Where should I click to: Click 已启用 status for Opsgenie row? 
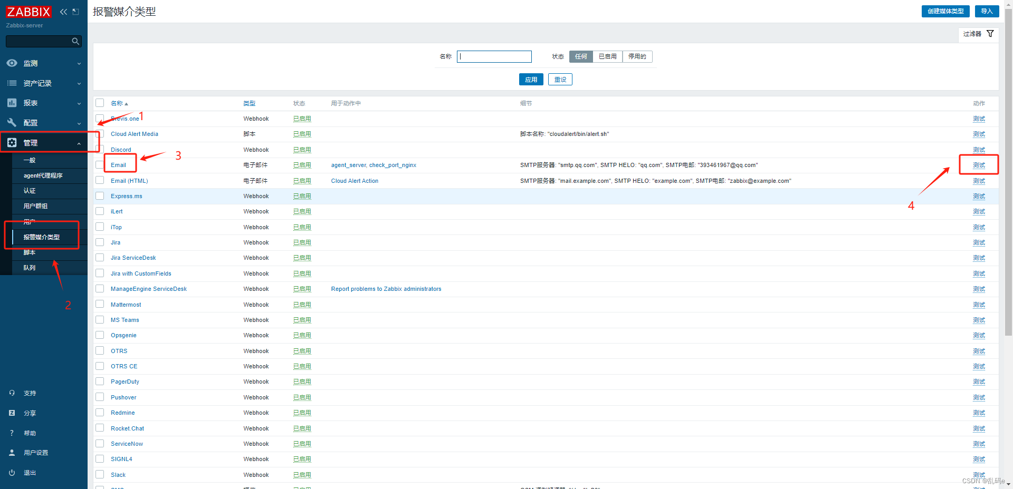(x=302, y=335)
